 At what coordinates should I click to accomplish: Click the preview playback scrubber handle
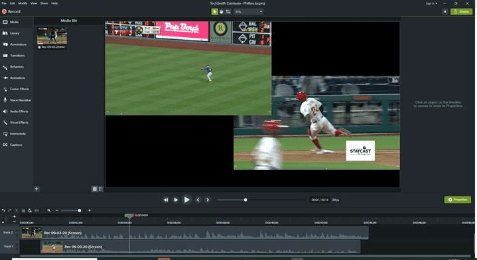245,200
